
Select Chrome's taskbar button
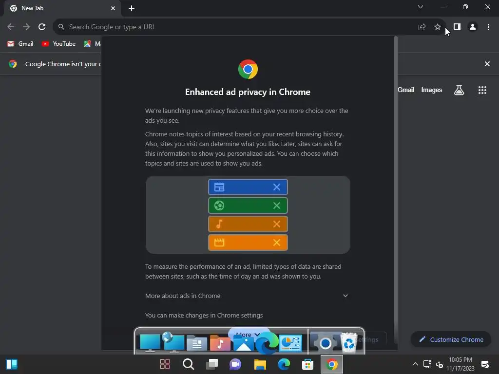[331, 364]
